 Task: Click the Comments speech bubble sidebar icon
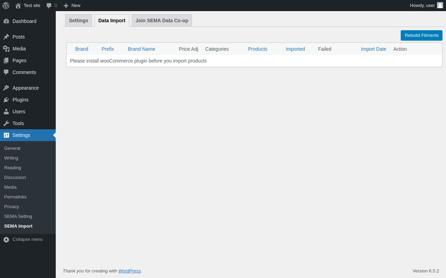tap(6, 72)
